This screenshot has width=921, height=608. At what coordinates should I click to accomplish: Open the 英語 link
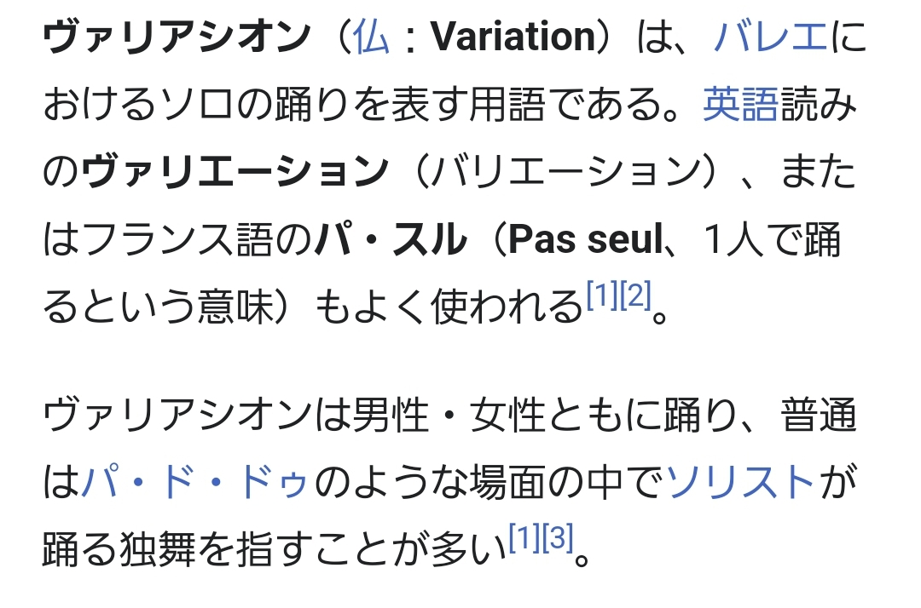click(739, 105)
